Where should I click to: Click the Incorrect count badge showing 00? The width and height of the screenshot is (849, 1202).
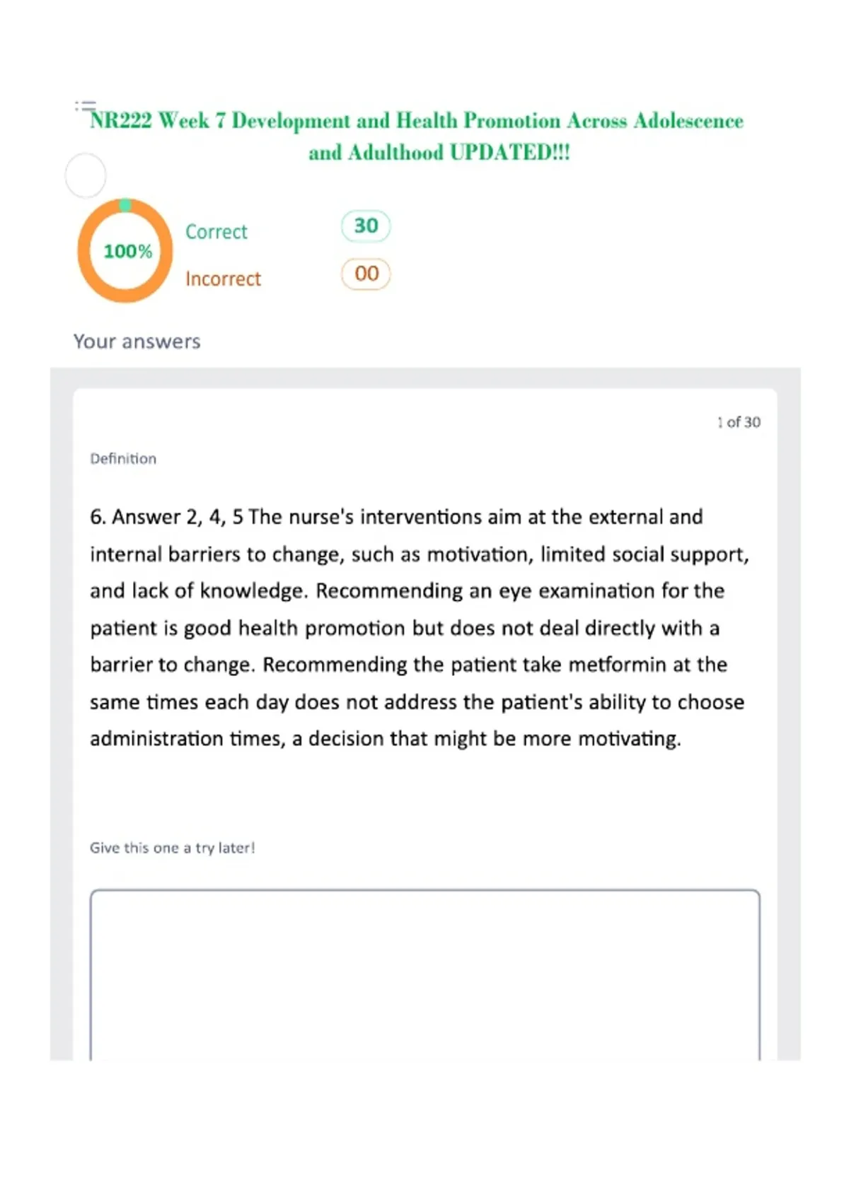pos(366,274)
